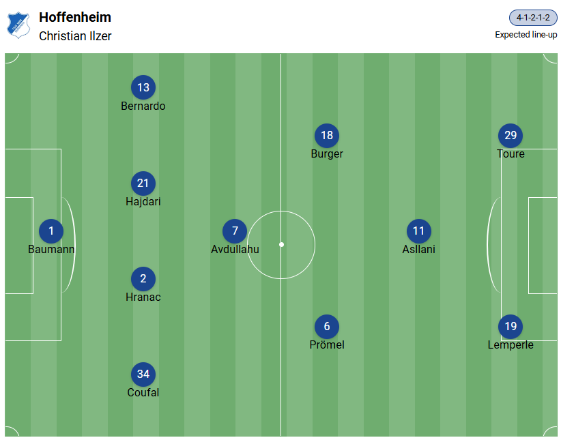This screenshot has height=440, width=561.
Task: Click the Avdullahu name label
Action: pyautogui.click(x=235, y=250)
